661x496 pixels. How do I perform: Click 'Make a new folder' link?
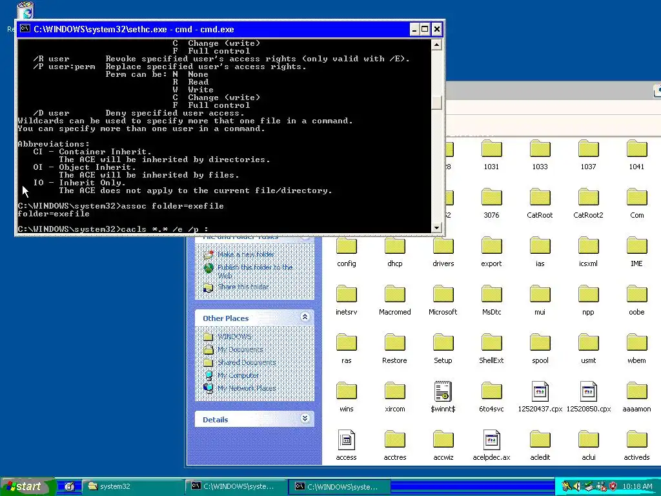(245, 254)
